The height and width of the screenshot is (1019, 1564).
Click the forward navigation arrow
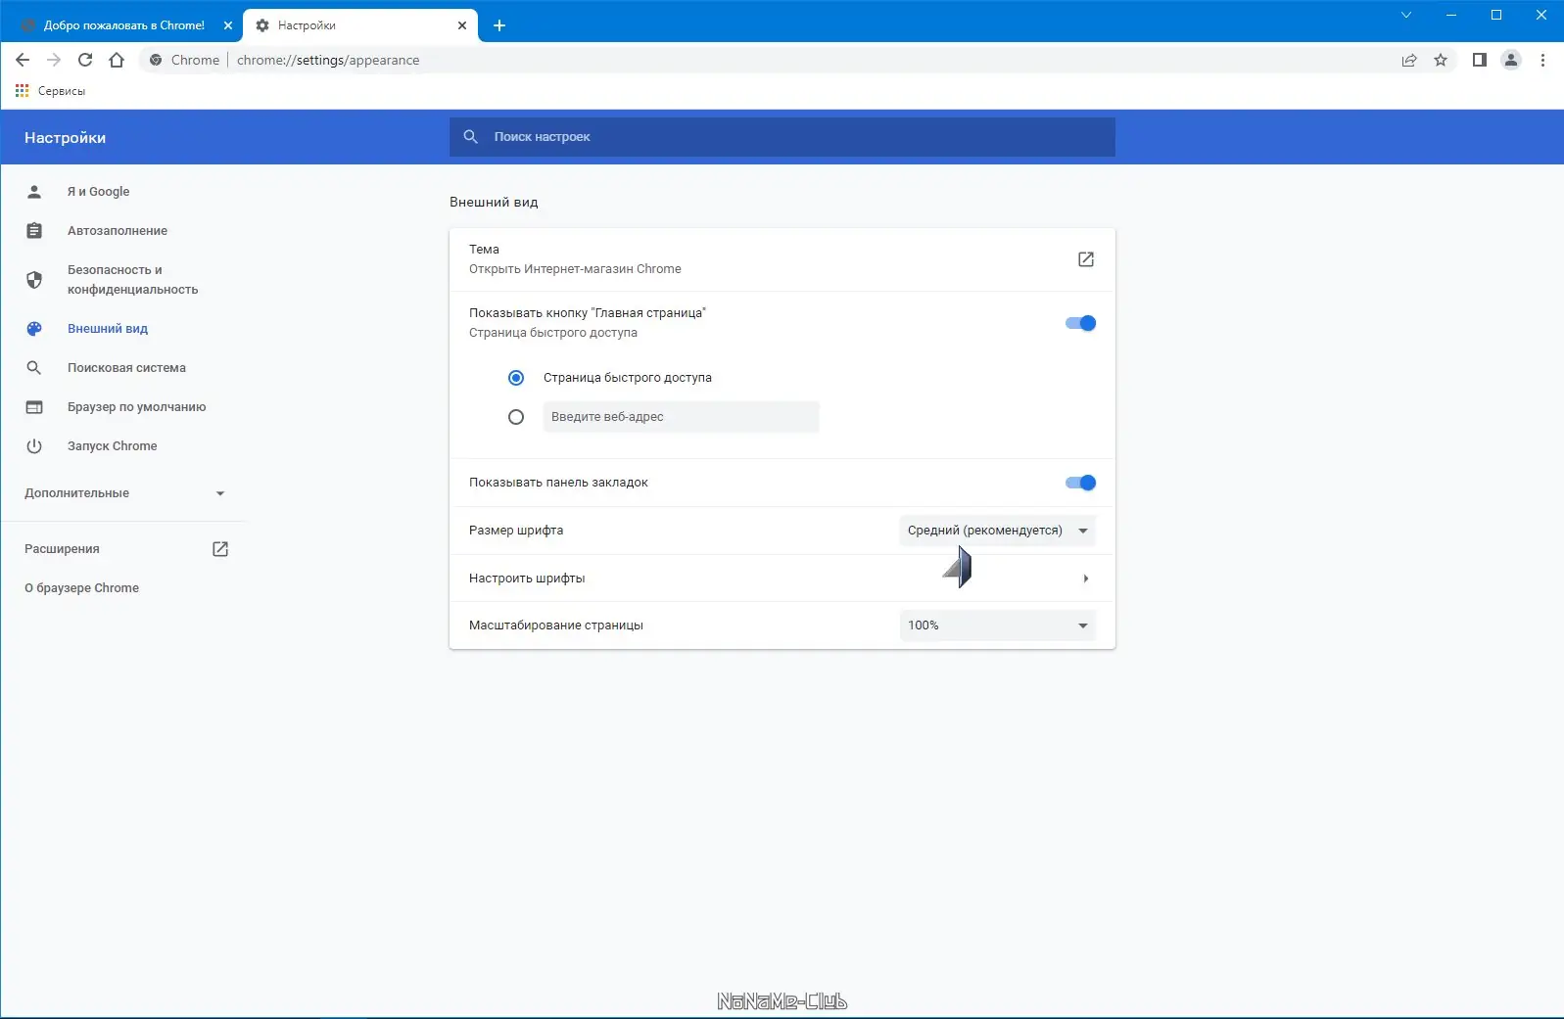(54, 60)
